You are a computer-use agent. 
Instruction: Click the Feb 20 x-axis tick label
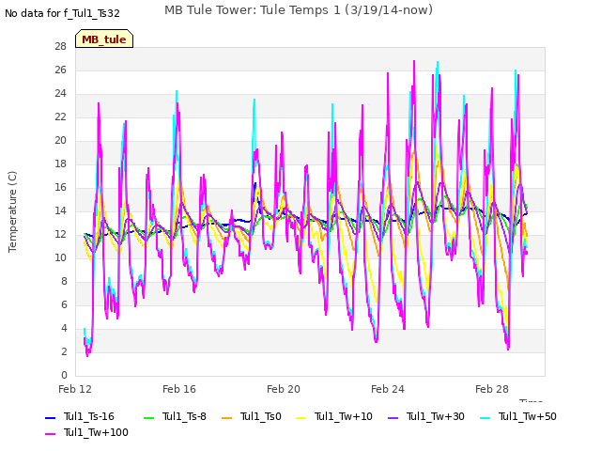284,389
